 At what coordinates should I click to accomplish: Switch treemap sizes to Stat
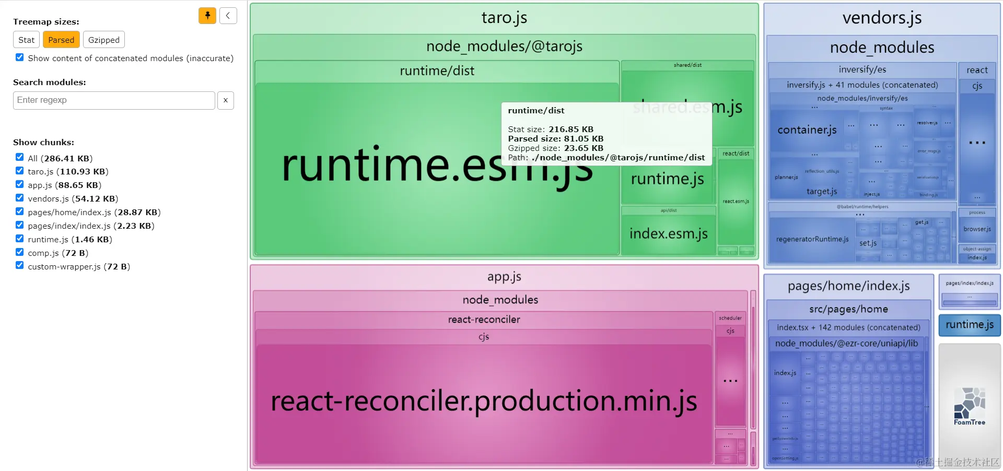(26, 40)
